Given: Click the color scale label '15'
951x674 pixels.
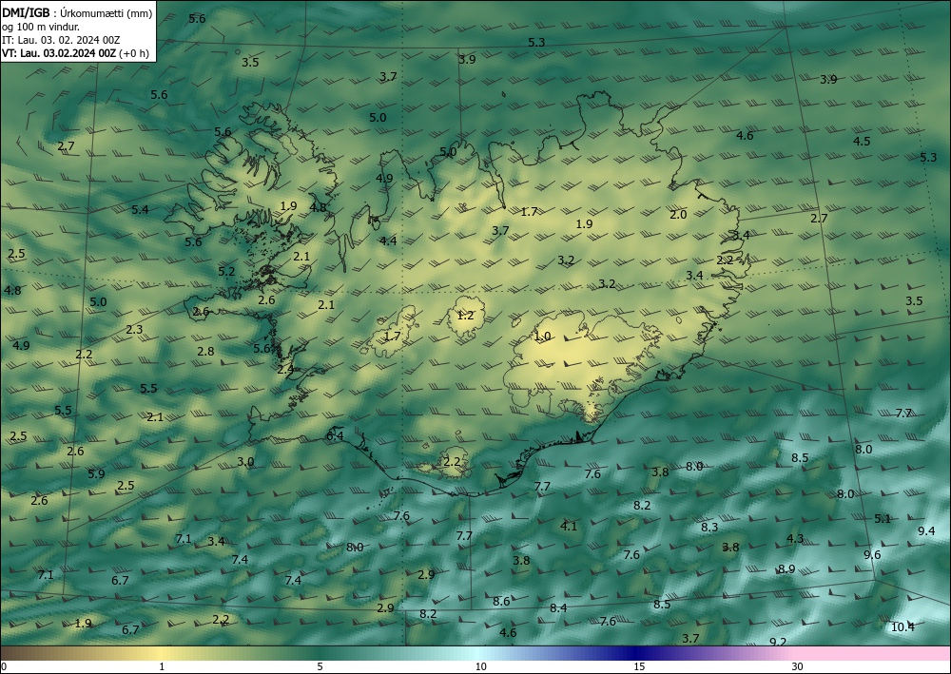Looking at the screenshot, I should [639, 666].
